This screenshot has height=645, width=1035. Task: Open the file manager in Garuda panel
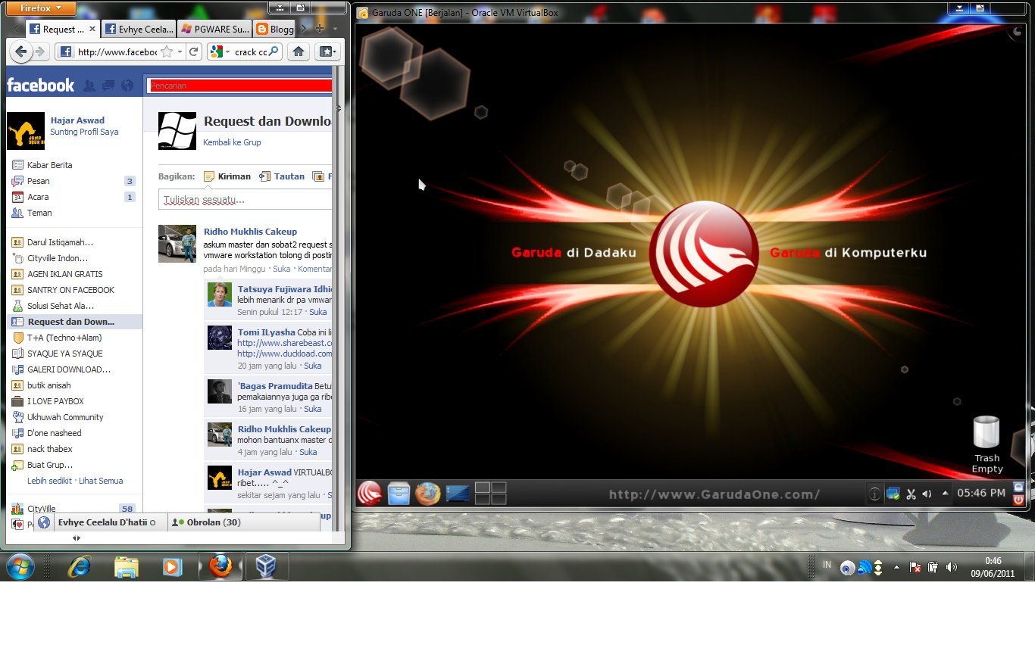point(399,494)
